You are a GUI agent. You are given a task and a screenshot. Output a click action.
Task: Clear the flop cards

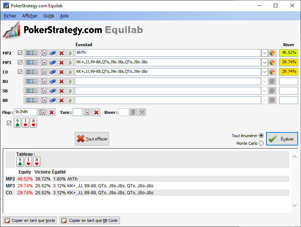52,112
